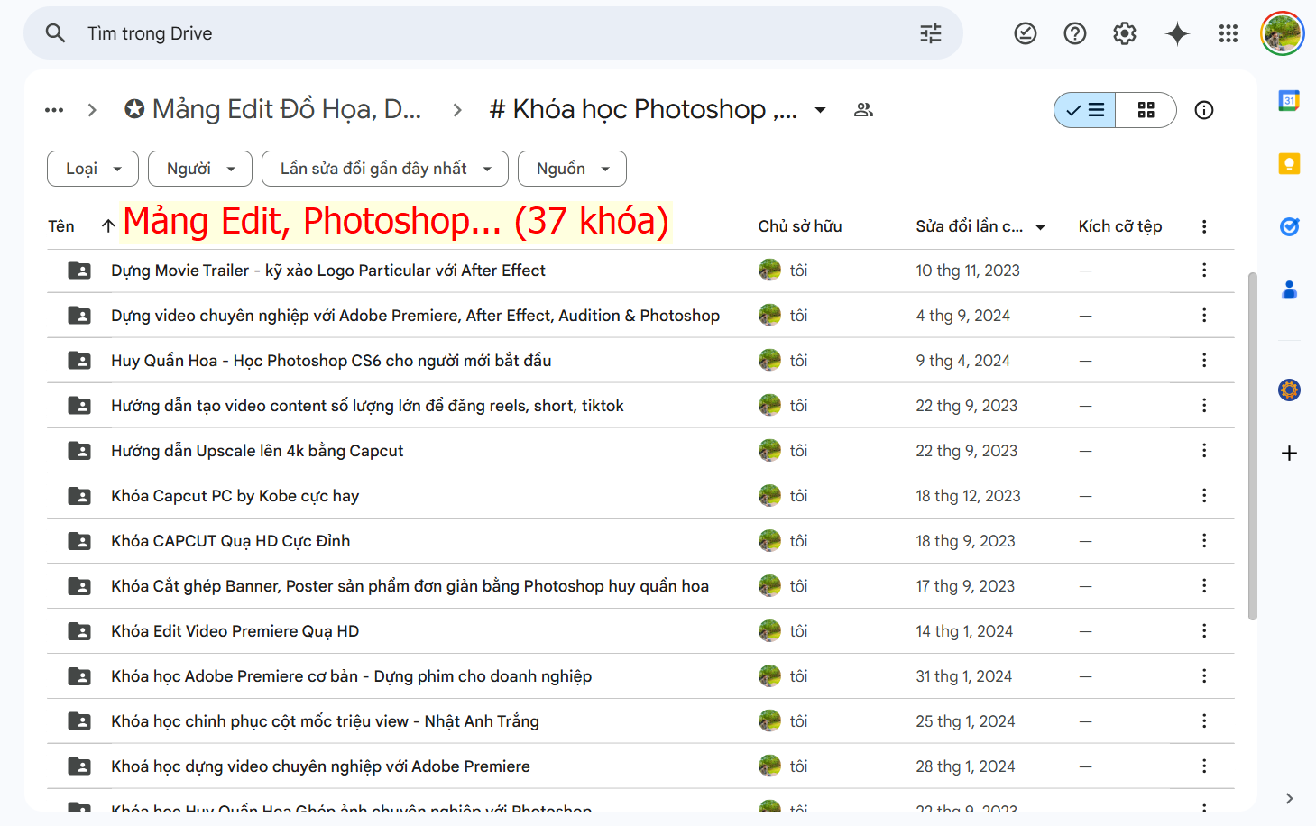Click Kích cỡ tệp column header
The image size is (1316, 826).
(1120, 226)
